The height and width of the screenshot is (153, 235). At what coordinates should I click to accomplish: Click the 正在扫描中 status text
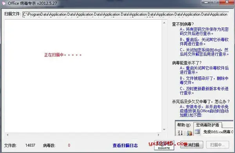point(63,55)
